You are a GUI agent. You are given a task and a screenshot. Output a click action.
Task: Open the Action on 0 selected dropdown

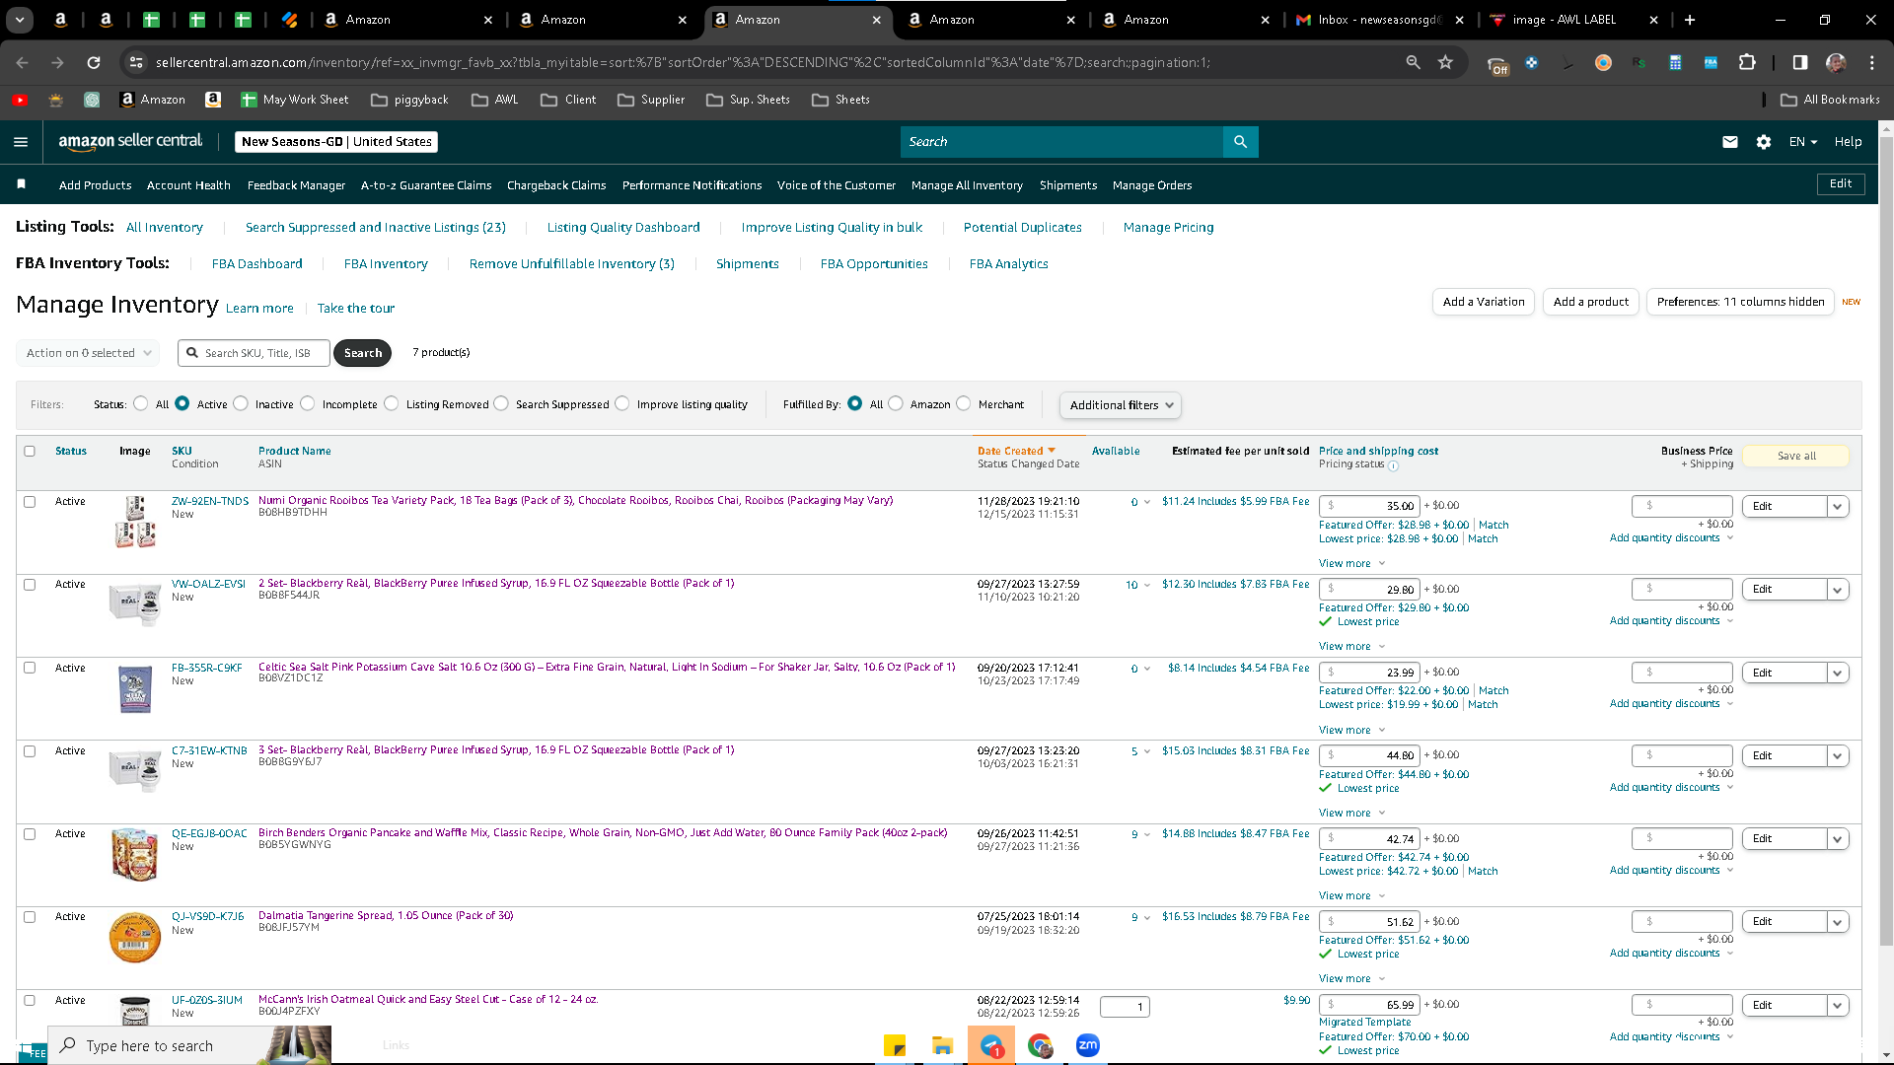pyautogui.click(x=88, y=353)
